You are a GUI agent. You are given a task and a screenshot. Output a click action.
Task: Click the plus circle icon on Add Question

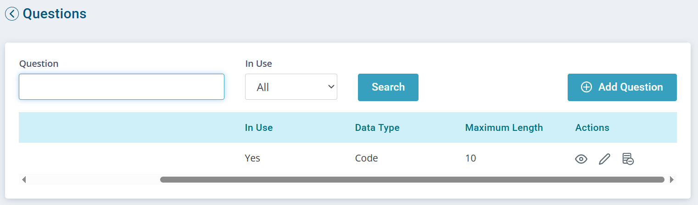(x=586, y=87)
